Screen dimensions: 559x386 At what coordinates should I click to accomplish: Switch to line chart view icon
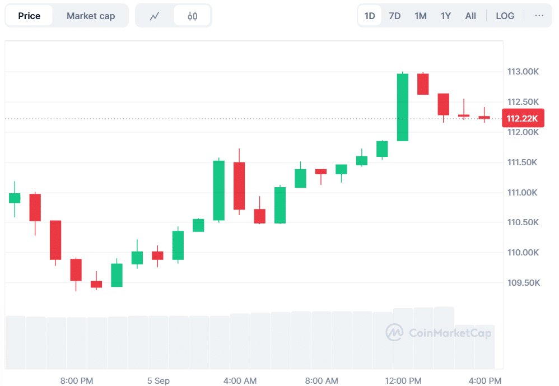[x=155, y=16]
